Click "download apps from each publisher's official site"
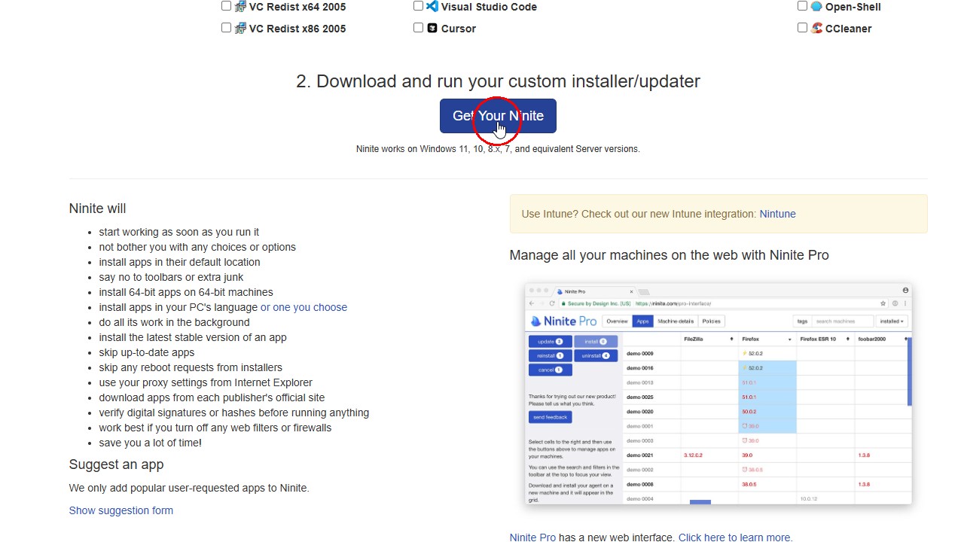The image size is (964, 542). (x=212, y=397)
